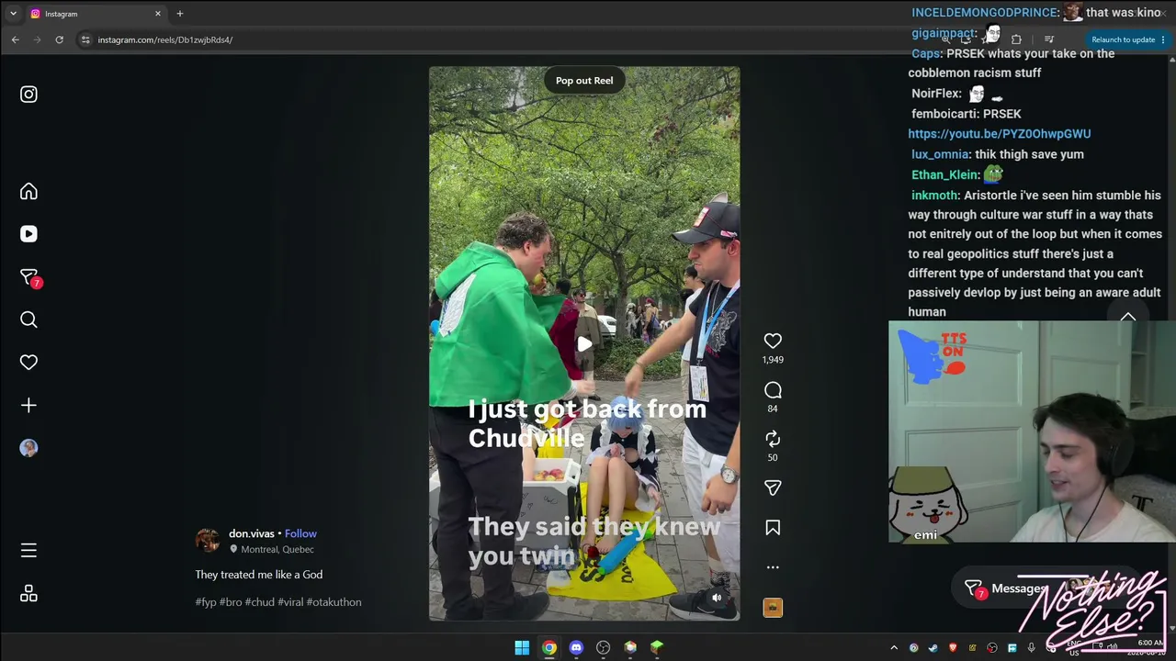Open the reel's comments
The width and height of the screenshot is (1176, 661).
(x=773, y=390)
